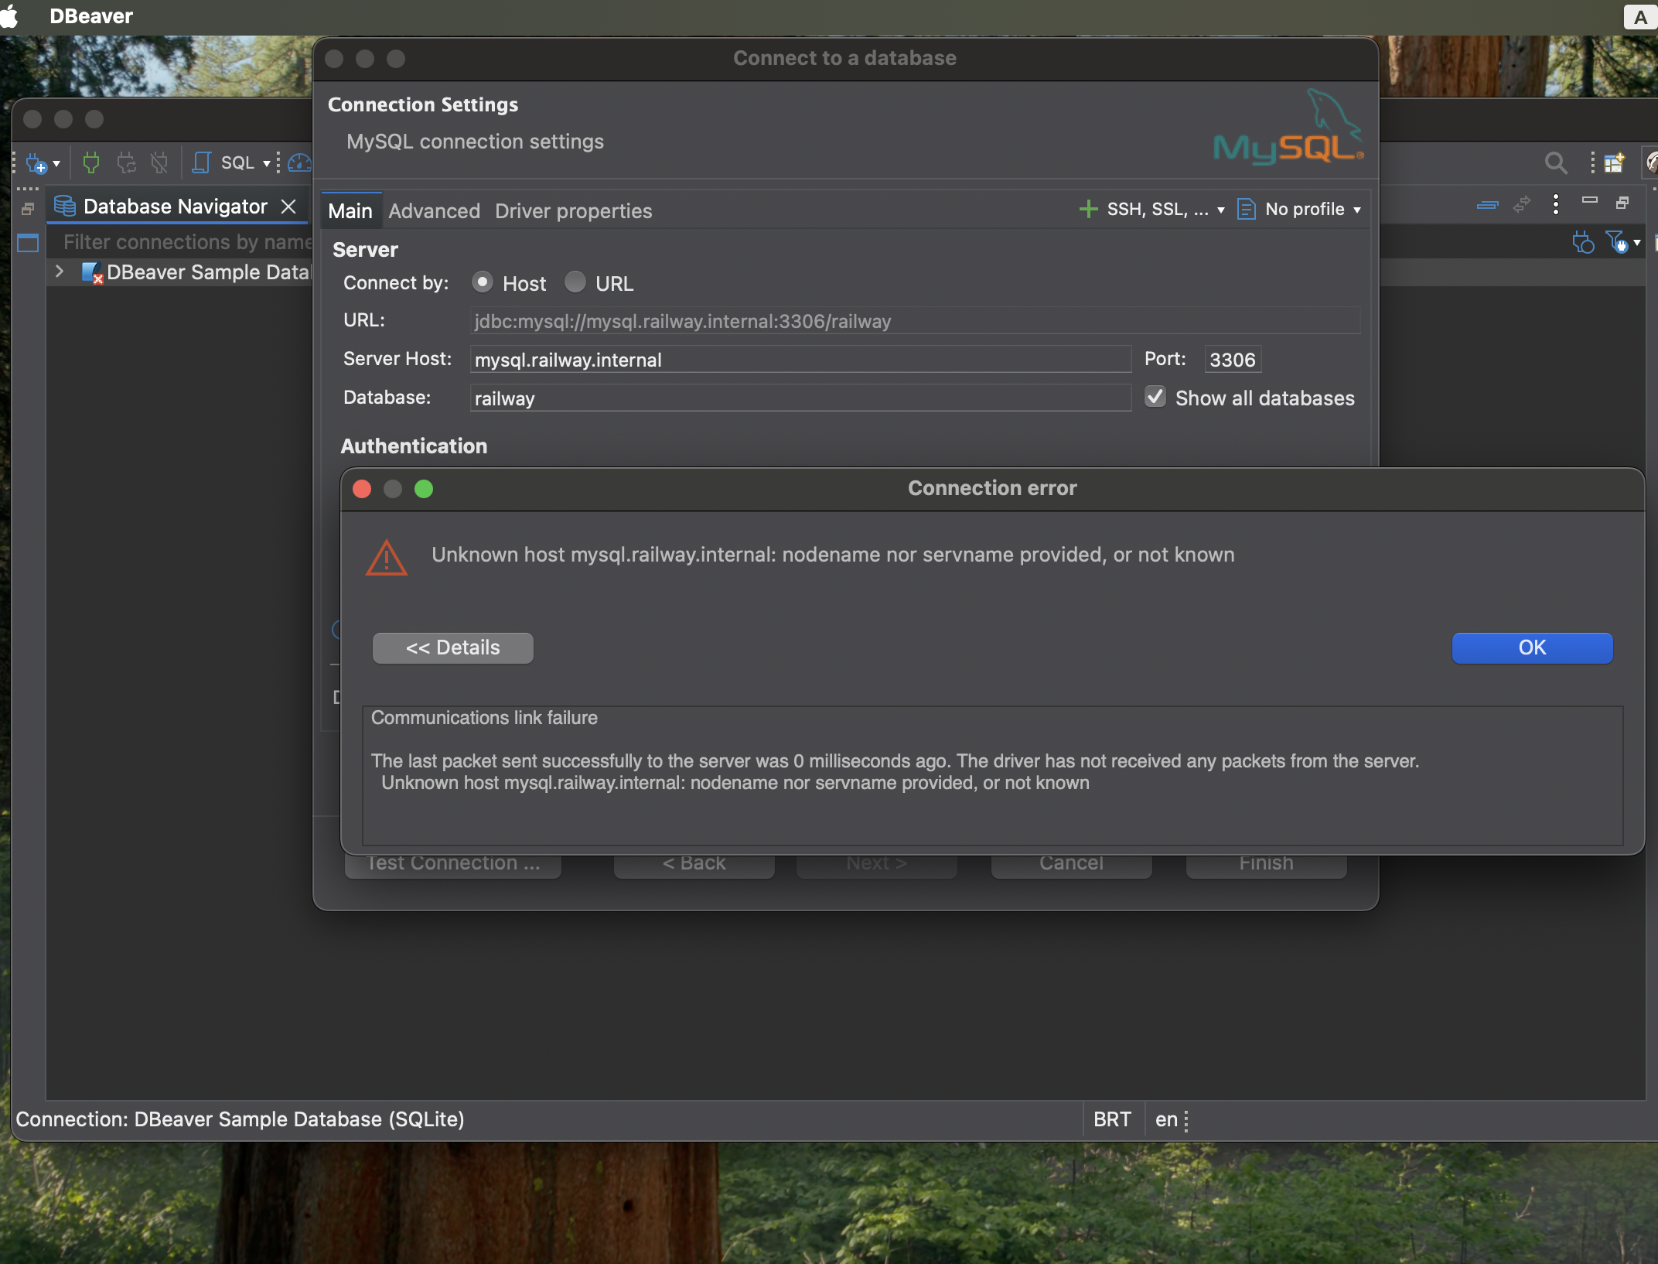Click the green Connect plug icon
Image resolution: width=1658 pixels, height=1264 pixels.
(x=91, y=163)
